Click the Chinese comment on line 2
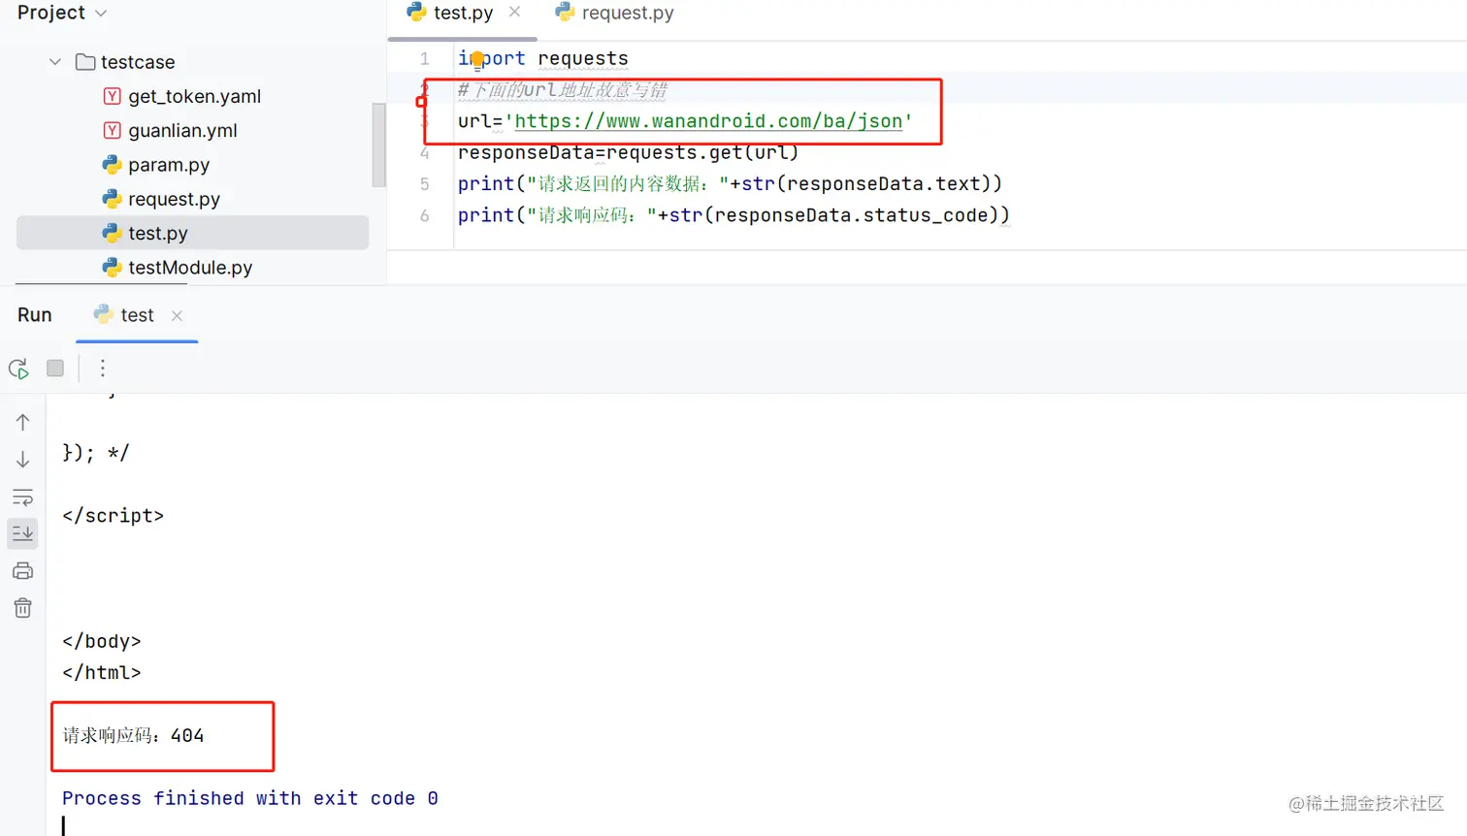Screen dimensions: 1467x836 (563, 90)
